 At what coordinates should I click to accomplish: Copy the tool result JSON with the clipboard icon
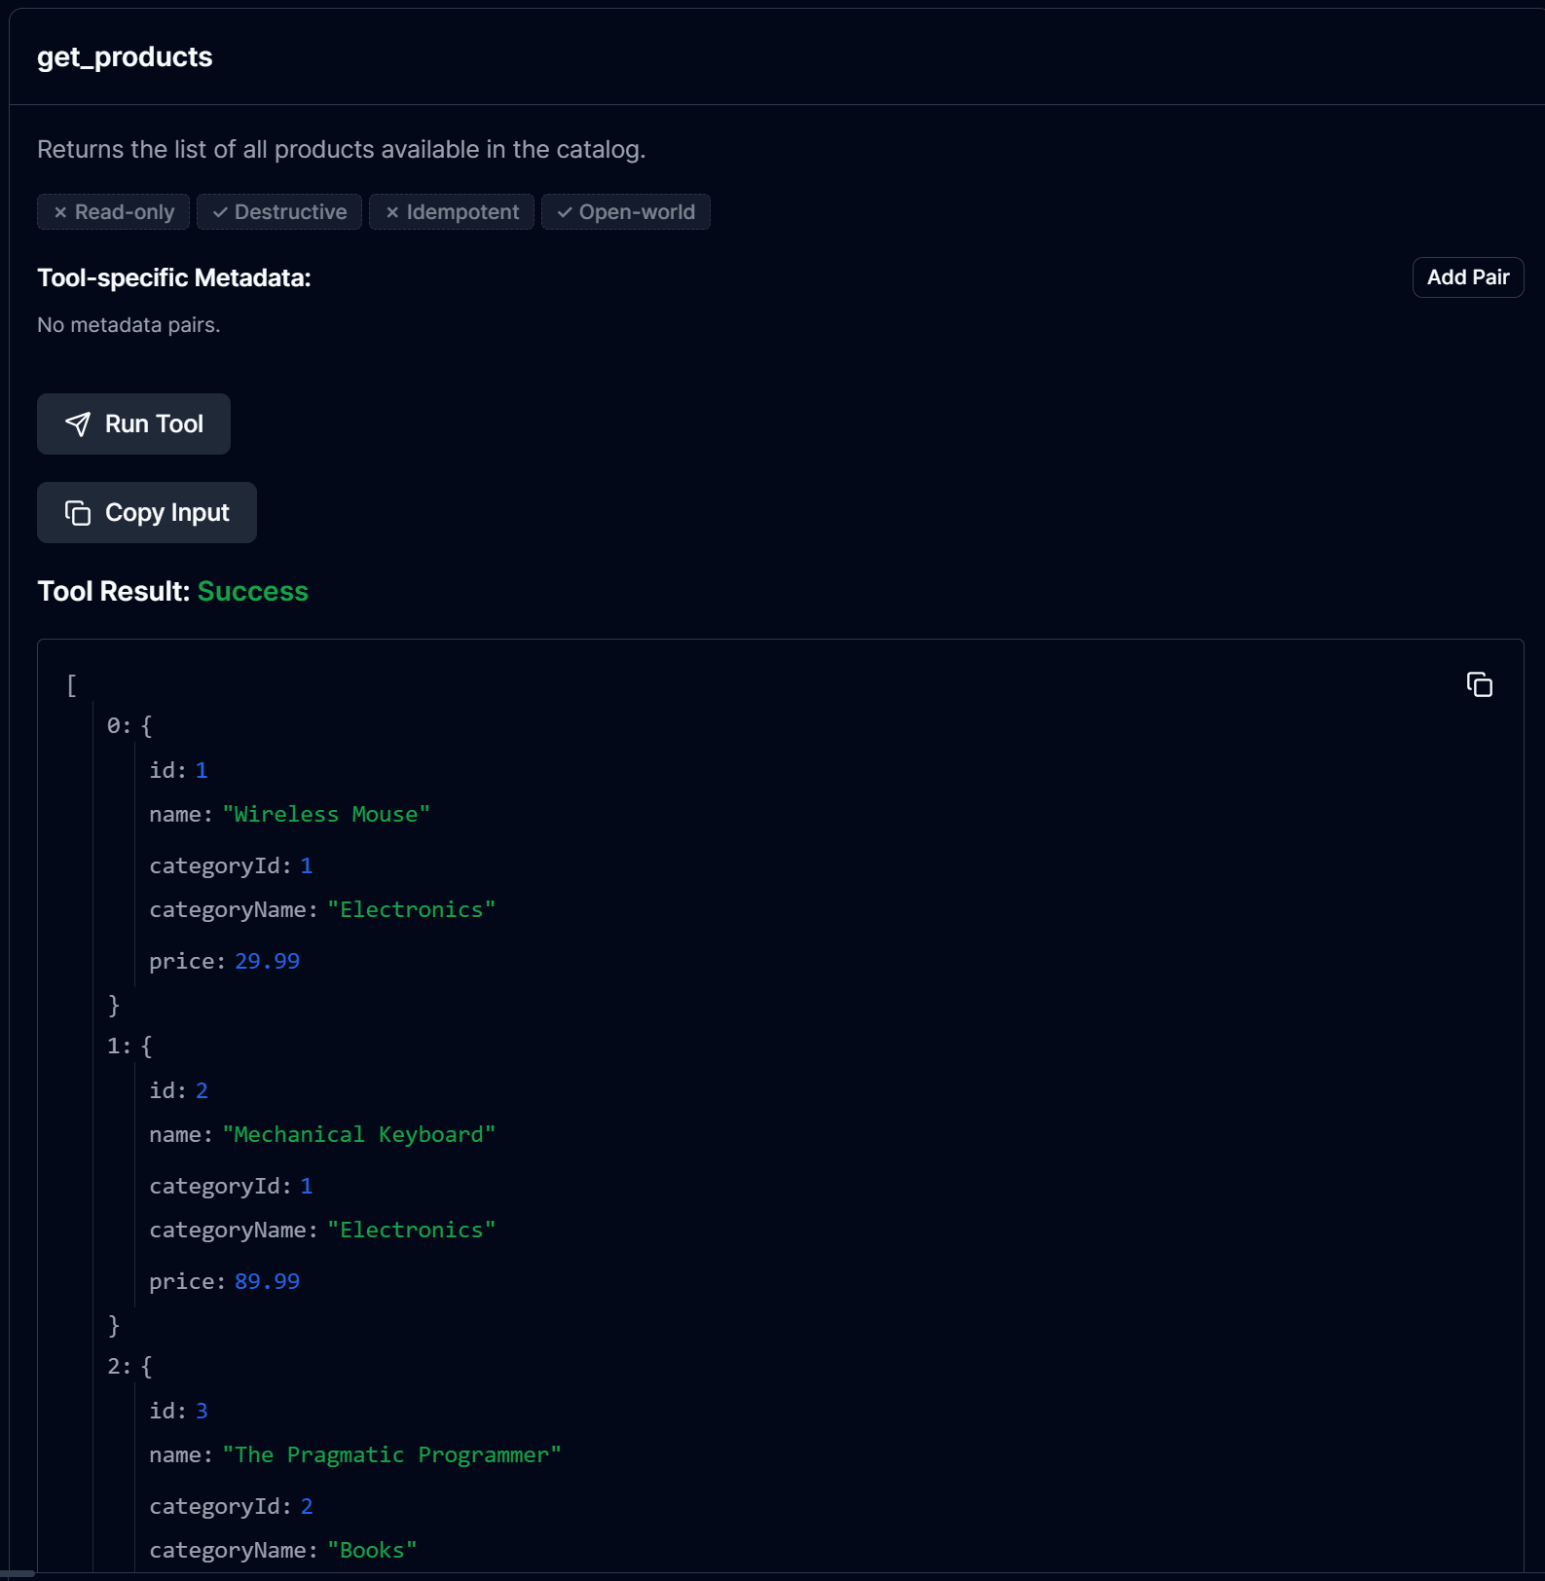[1479, 684]
